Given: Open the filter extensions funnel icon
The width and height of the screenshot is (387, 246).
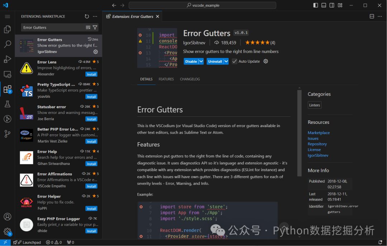Looking at the screenshot, I should click(x=95, y=27).
